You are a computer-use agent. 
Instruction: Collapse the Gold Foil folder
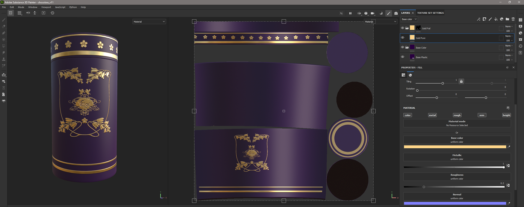pyautogui.click(x=407, y=28)
